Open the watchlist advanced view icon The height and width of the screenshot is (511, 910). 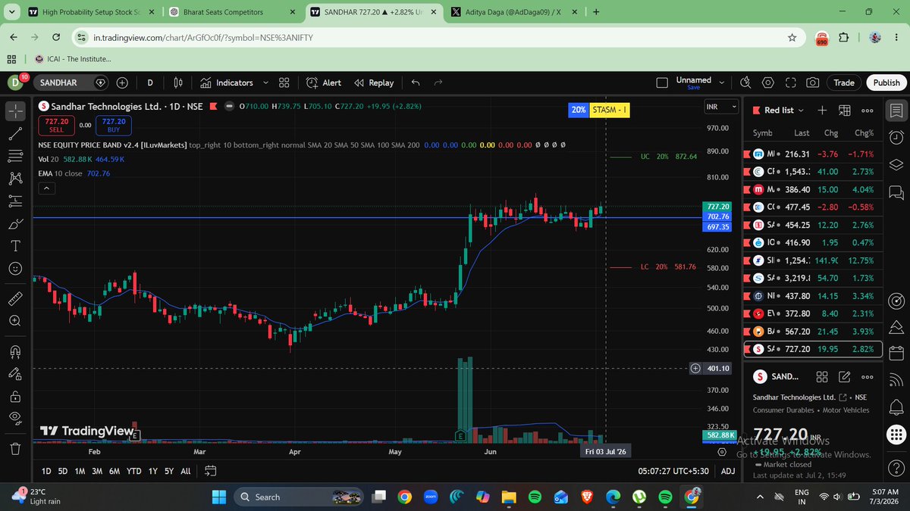point(845,110)
